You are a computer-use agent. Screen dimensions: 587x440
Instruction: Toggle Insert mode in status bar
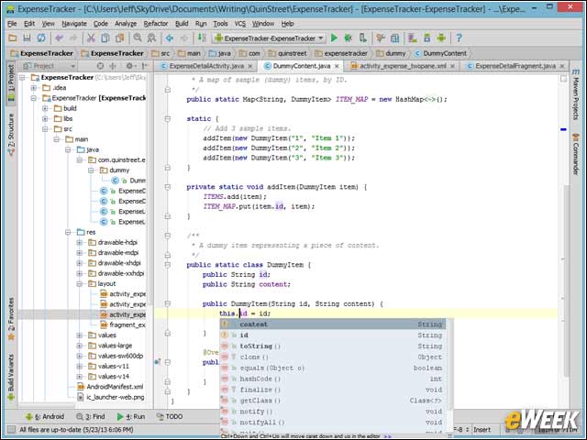482,430
